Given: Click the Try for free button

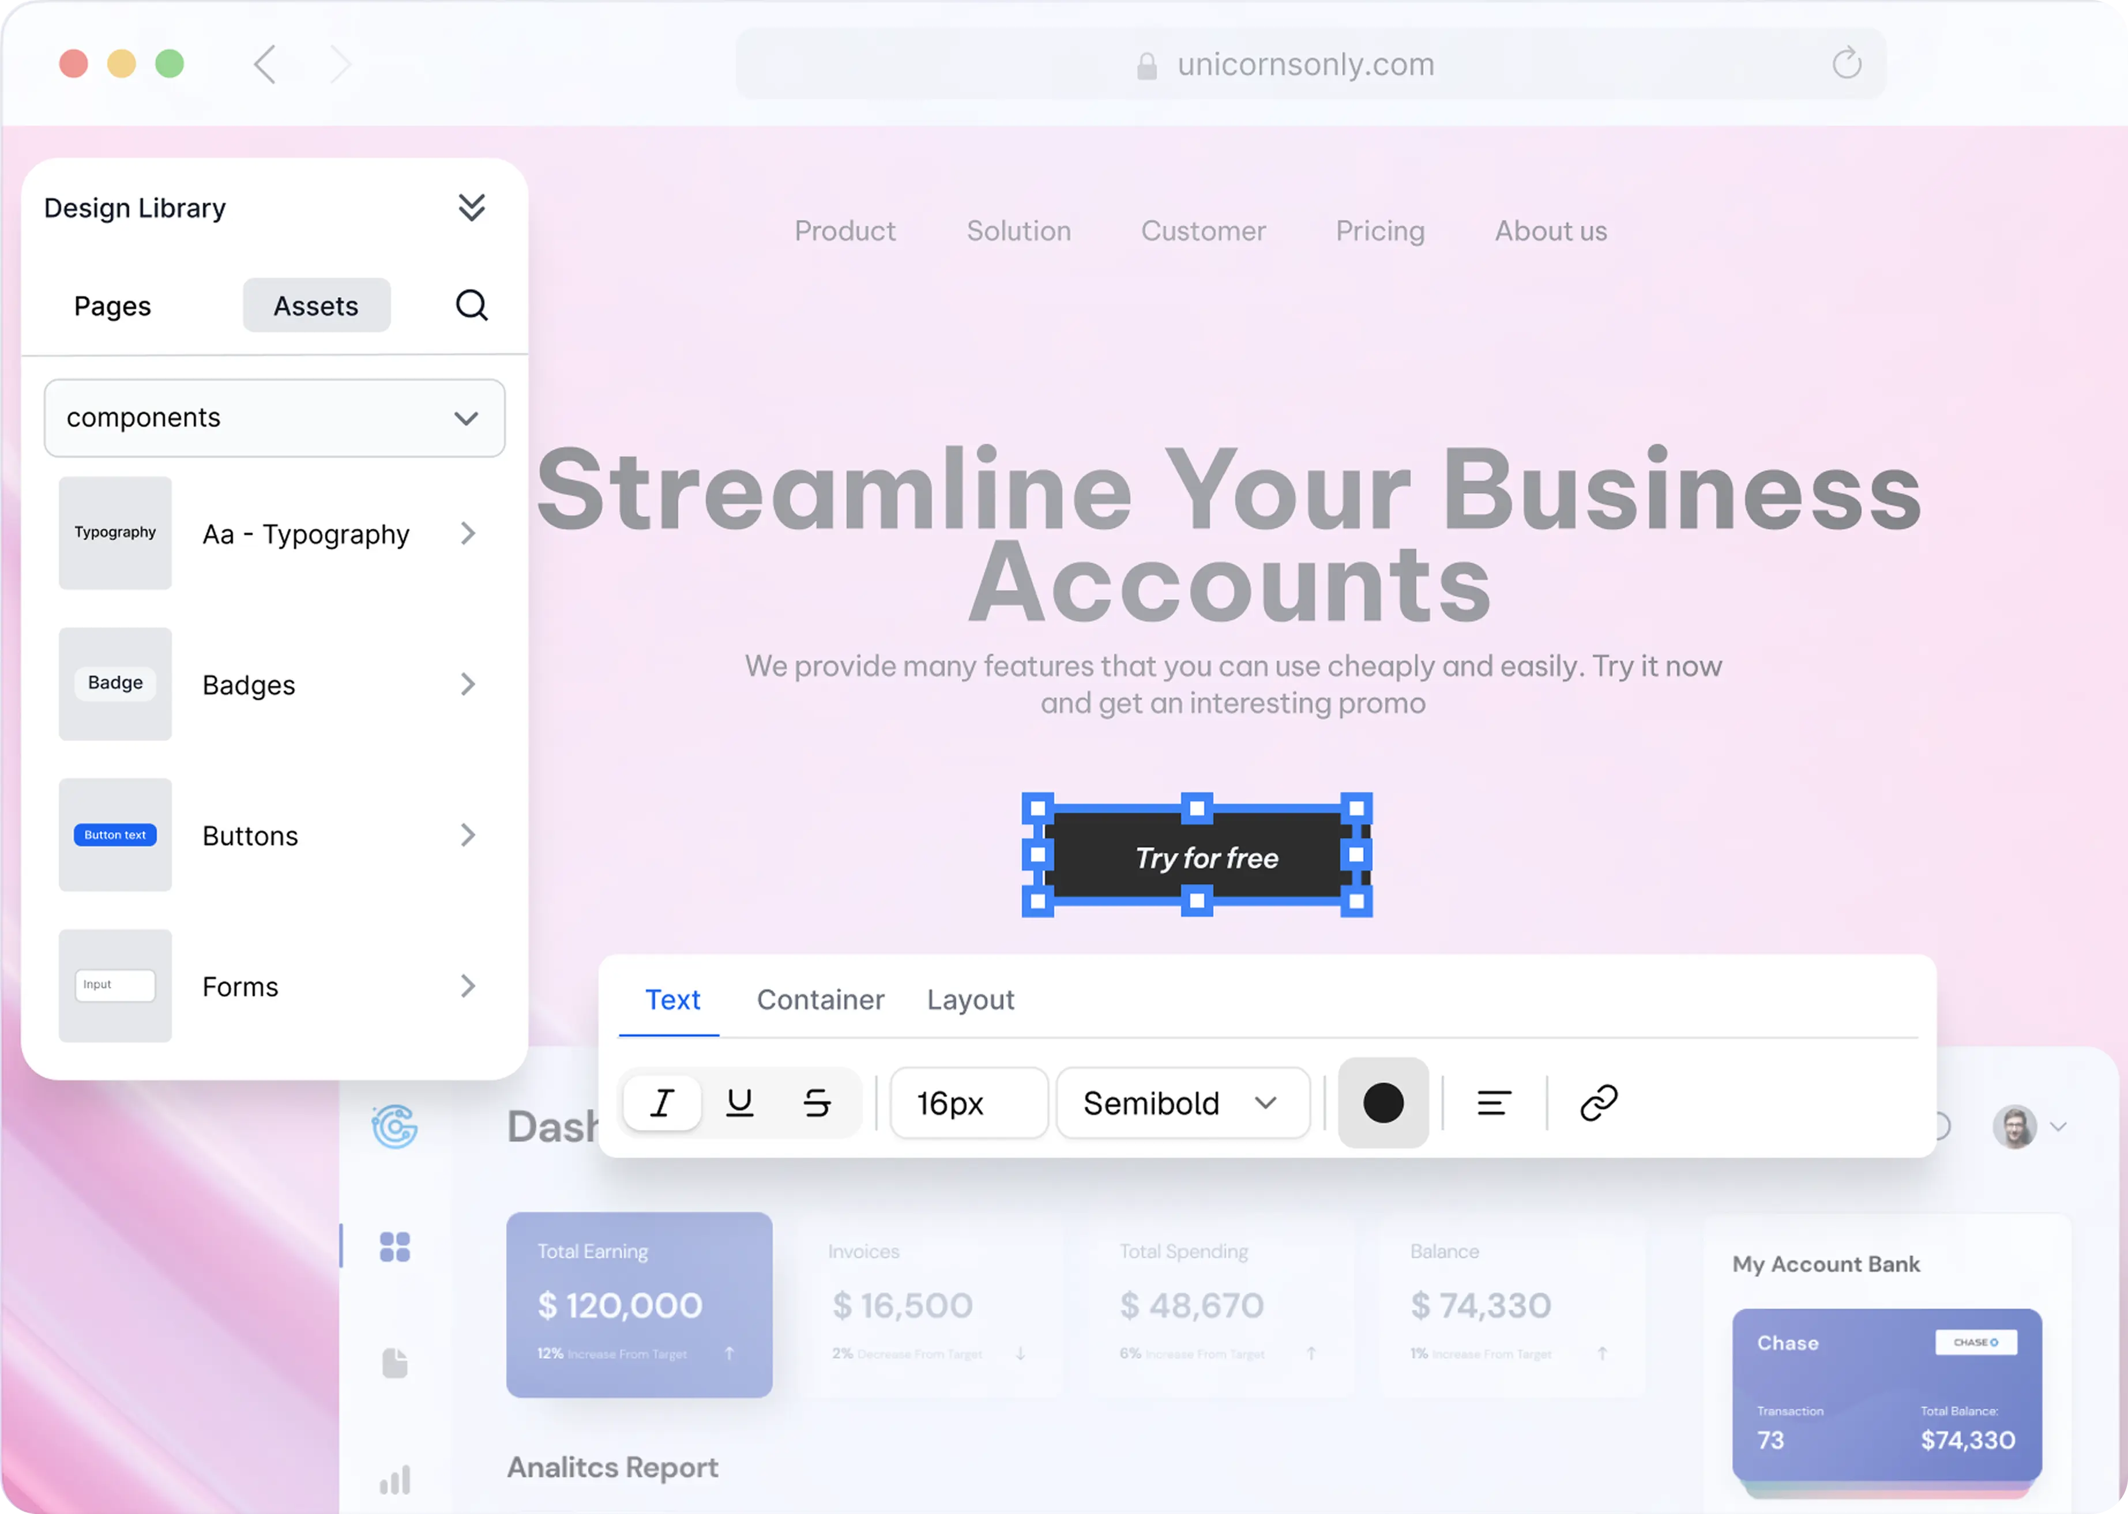Looking at the screenshot, I should pyautogui.click(x=1206, y=858).
